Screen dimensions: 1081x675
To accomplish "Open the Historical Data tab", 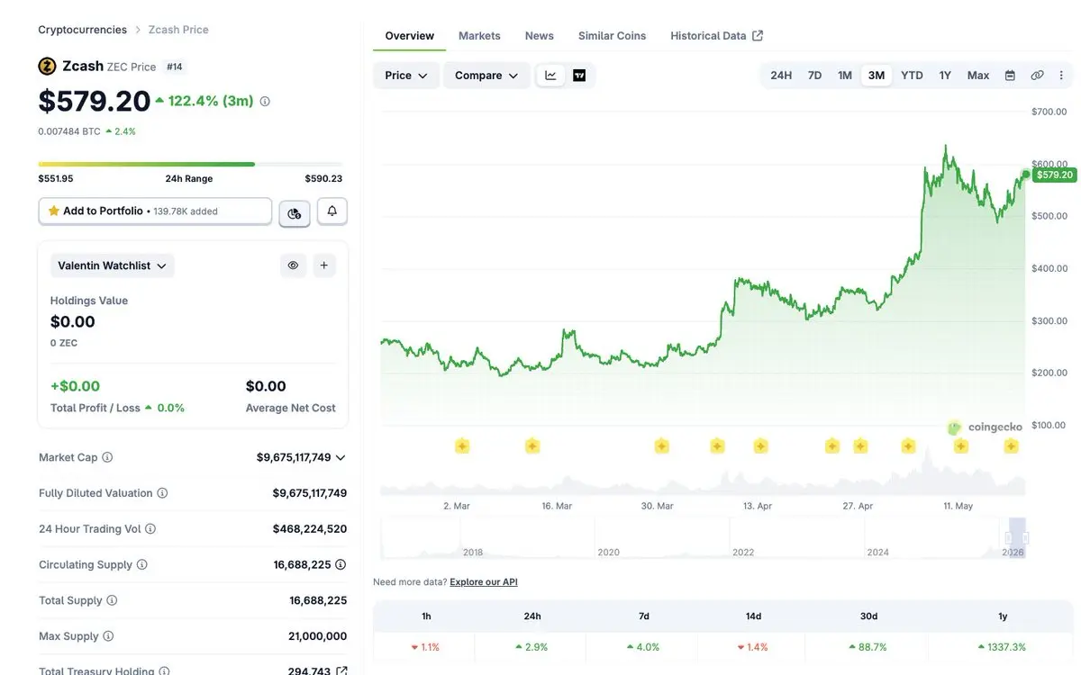I will click(717, 36).
